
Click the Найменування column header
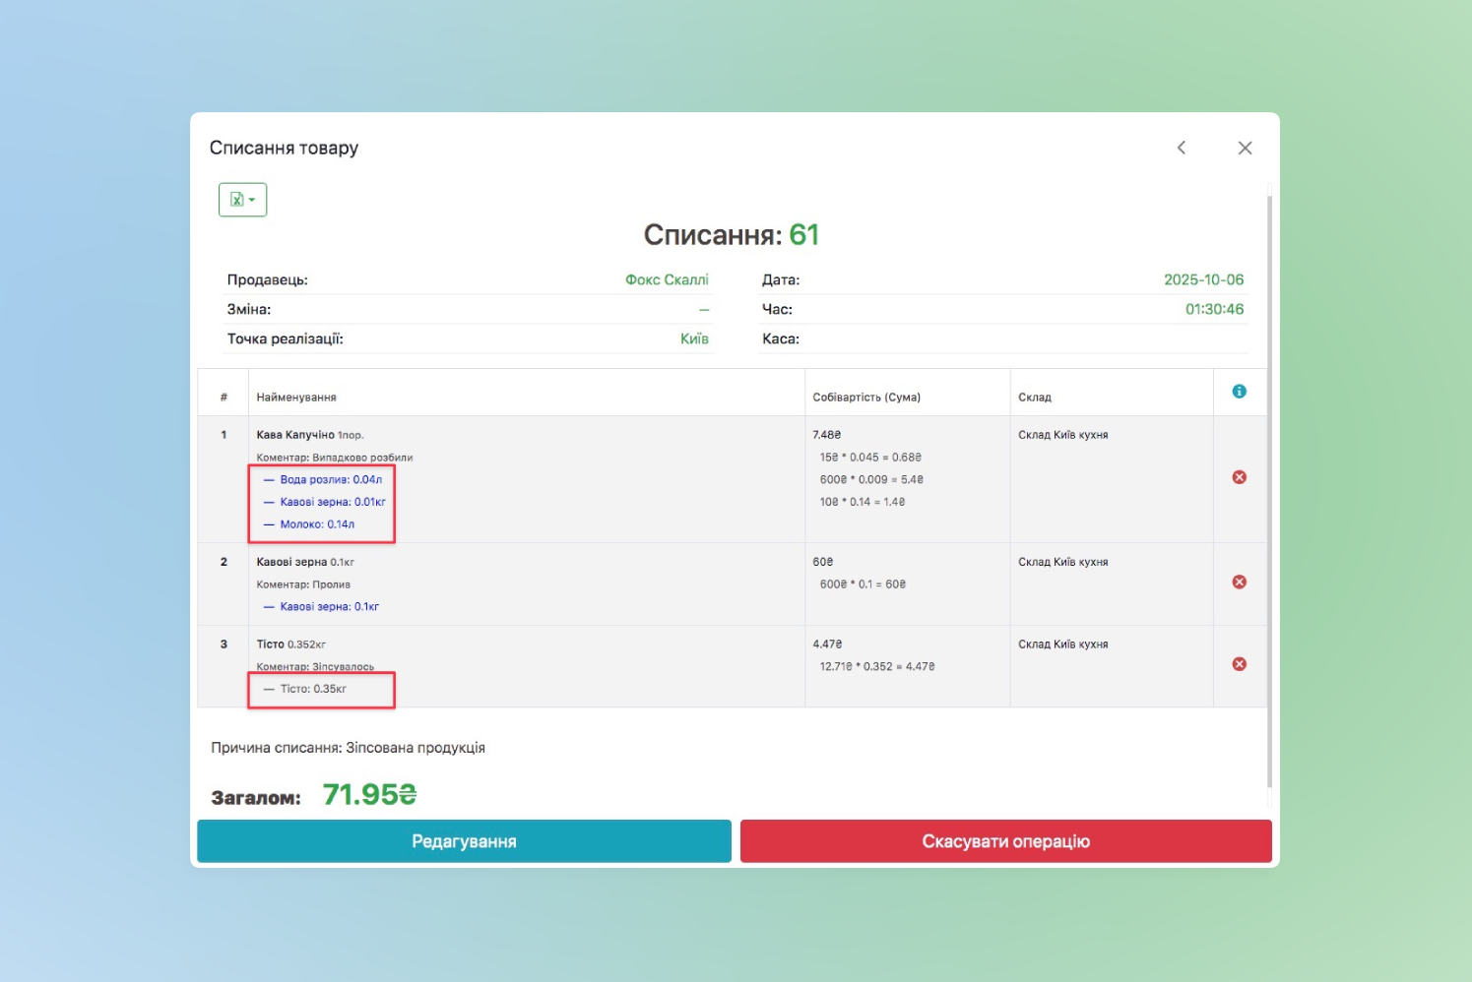(x=296, y=398)
